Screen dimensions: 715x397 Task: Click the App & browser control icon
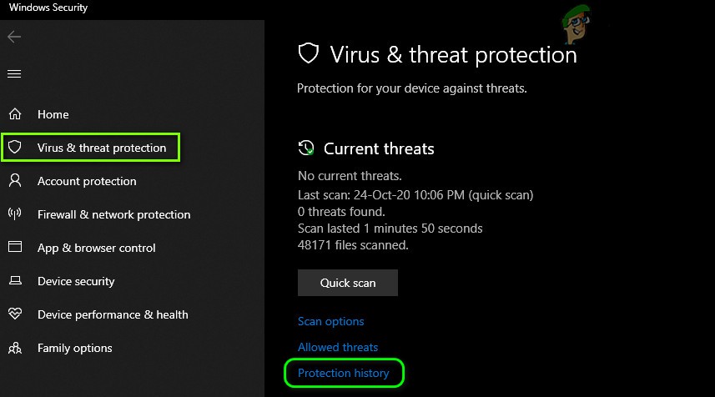click(14, 248)
